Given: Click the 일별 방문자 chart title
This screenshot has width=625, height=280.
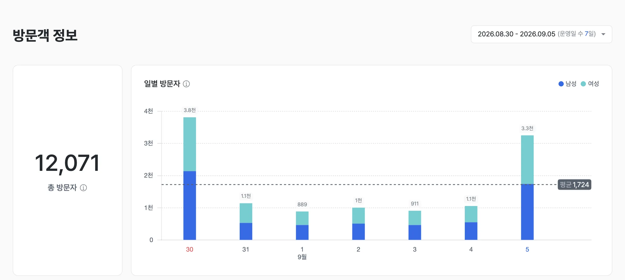Looking at the screenshot, I should 162,84.
